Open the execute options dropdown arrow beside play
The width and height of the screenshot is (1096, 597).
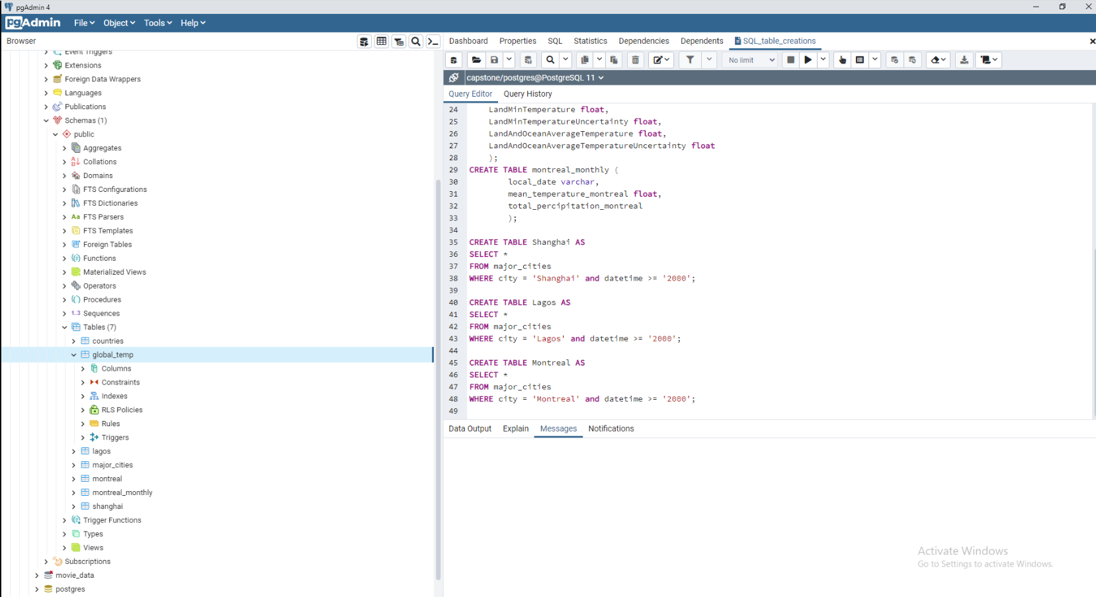tap(823, 60)
